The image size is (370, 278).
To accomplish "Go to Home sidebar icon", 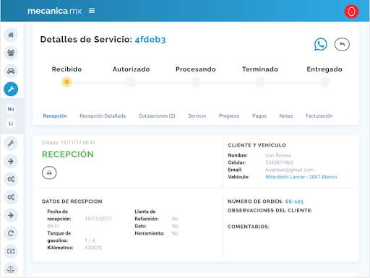I will tap(11, 35).
